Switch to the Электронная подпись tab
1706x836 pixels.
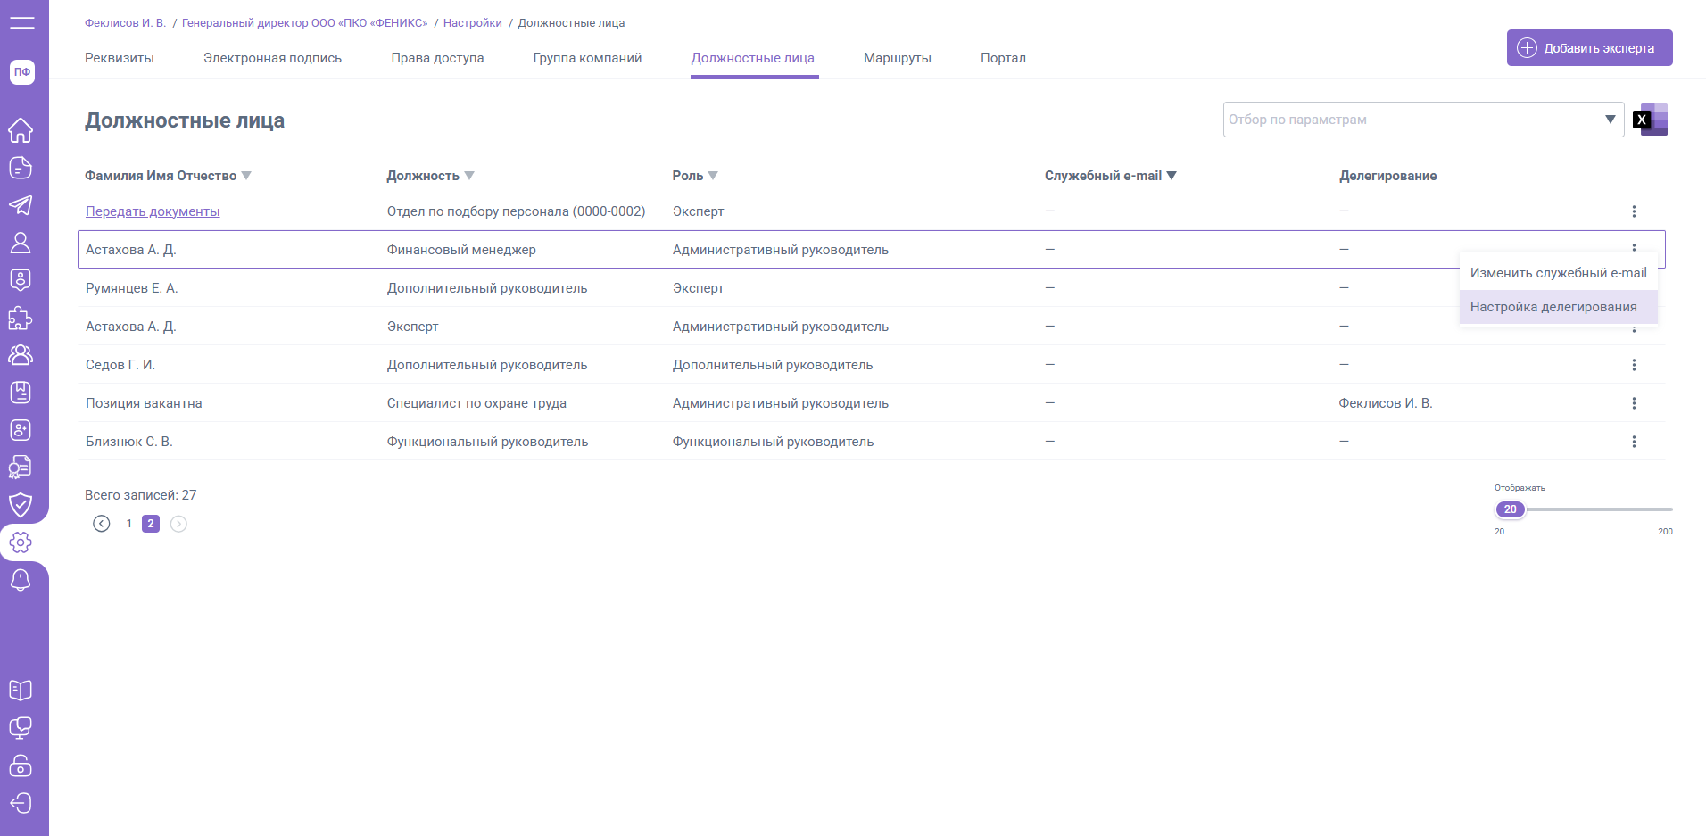[x=272, y=58]
